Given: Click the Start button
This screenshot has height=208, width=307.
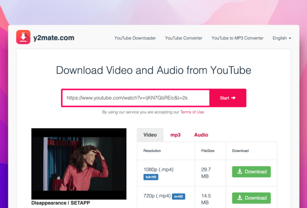Looking at the screenshot, I should tap(228, 98).
